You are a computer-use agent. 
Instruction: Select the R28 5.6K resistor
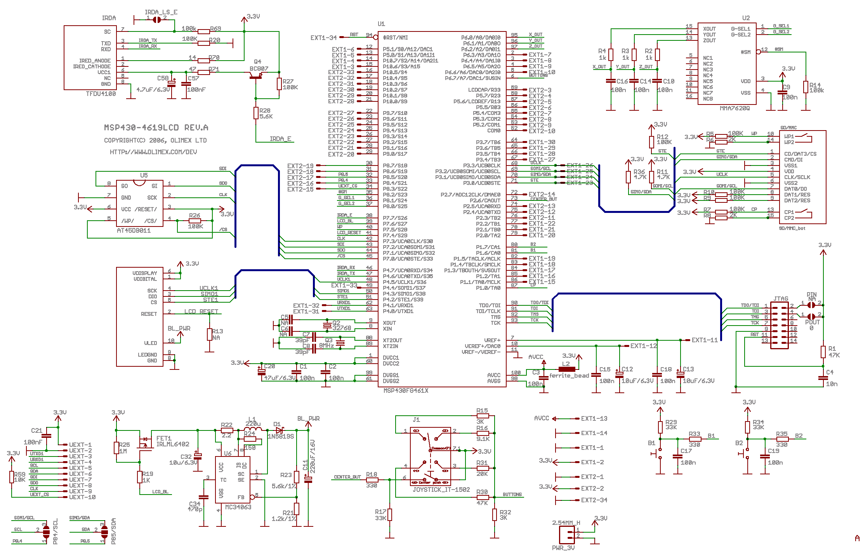click(x=256, y=113)
